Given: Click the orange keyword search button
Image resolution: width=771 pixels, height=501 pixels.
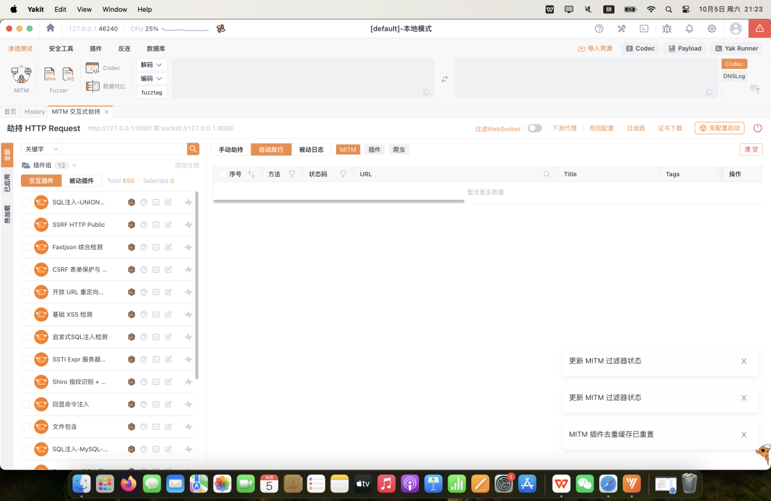Looking at the screenshot, I should (x=193, y=149).
